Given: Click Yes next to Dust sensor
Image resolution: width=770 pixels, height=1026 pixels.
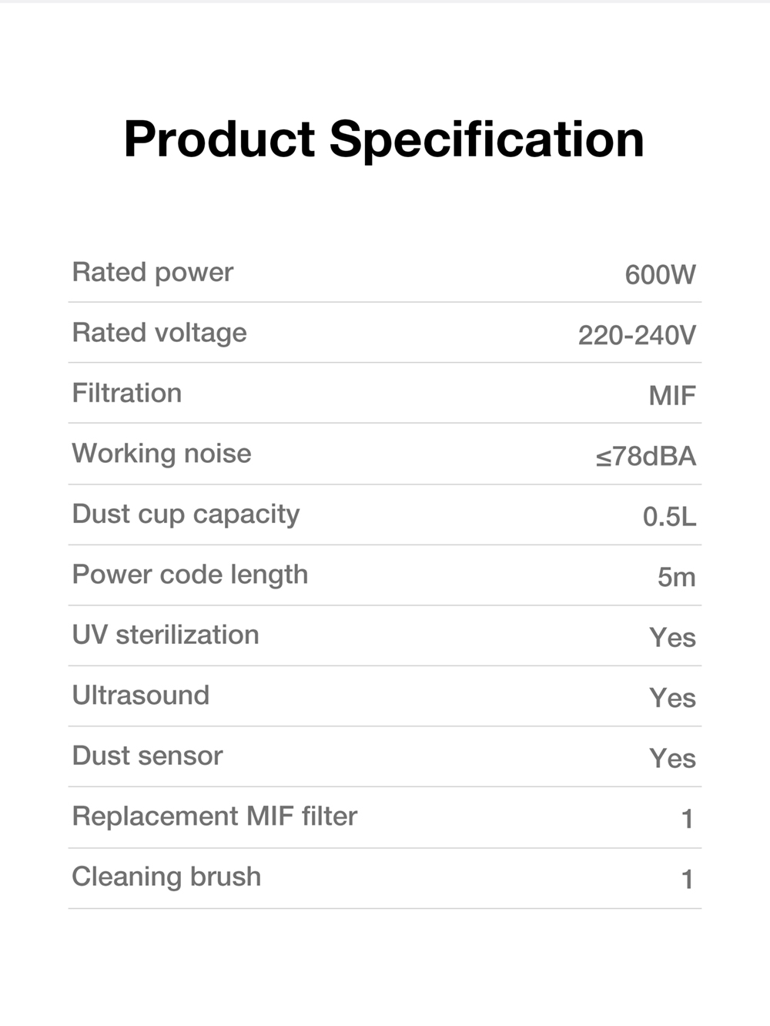Looking at the screenshot, I should tap(672, 759).
